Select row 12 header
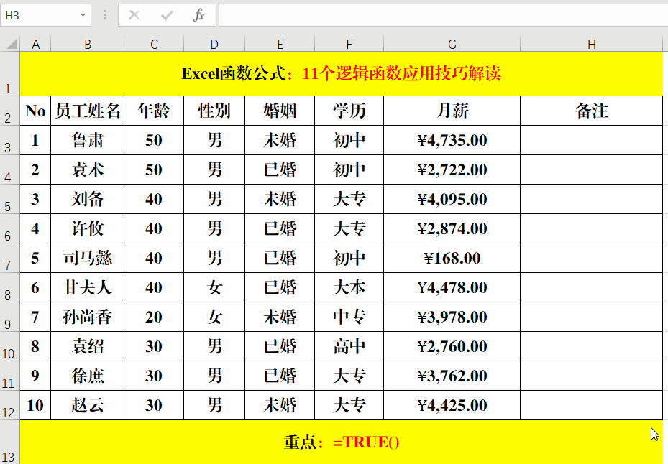This screenshot has width=668, height=464. [10, 405]
